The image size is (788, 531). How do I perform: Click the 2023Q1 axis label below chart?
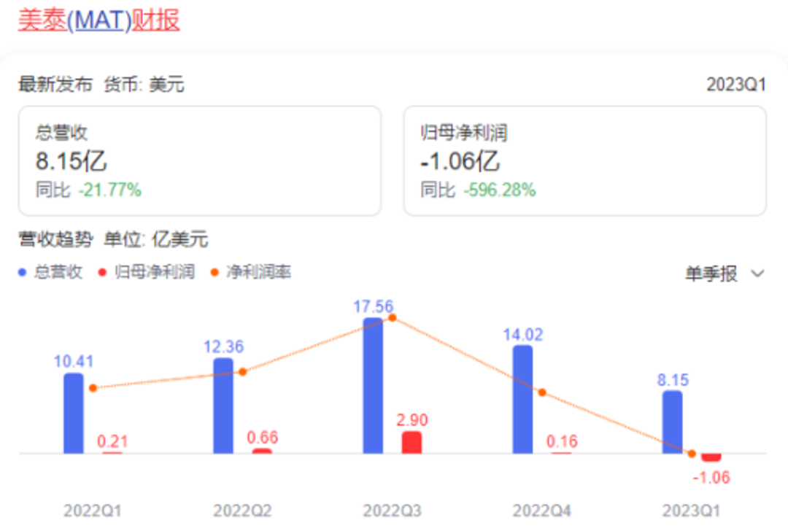(x=692, y=511)
